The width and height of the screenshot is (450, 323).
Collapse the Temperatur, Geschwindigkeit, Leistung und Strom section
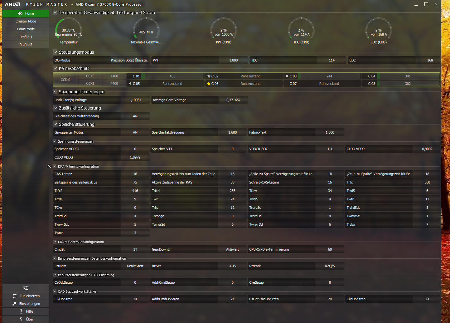pyautogui.click(x=55, y=12)
